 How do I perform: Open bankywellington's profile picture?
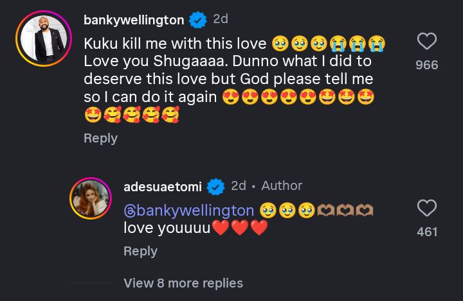click(44, 38)
